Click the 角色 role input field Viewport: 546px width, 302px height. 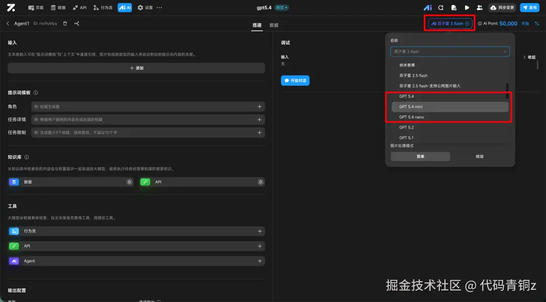[148, 106]
